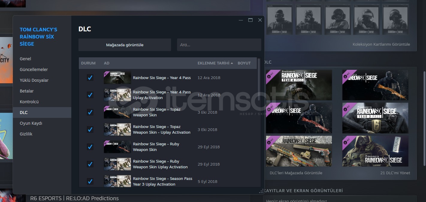426x202 pixels.
Task: Toggle Year 4 Pass Uplay Activation checkbox
Action: coord(90,95)
